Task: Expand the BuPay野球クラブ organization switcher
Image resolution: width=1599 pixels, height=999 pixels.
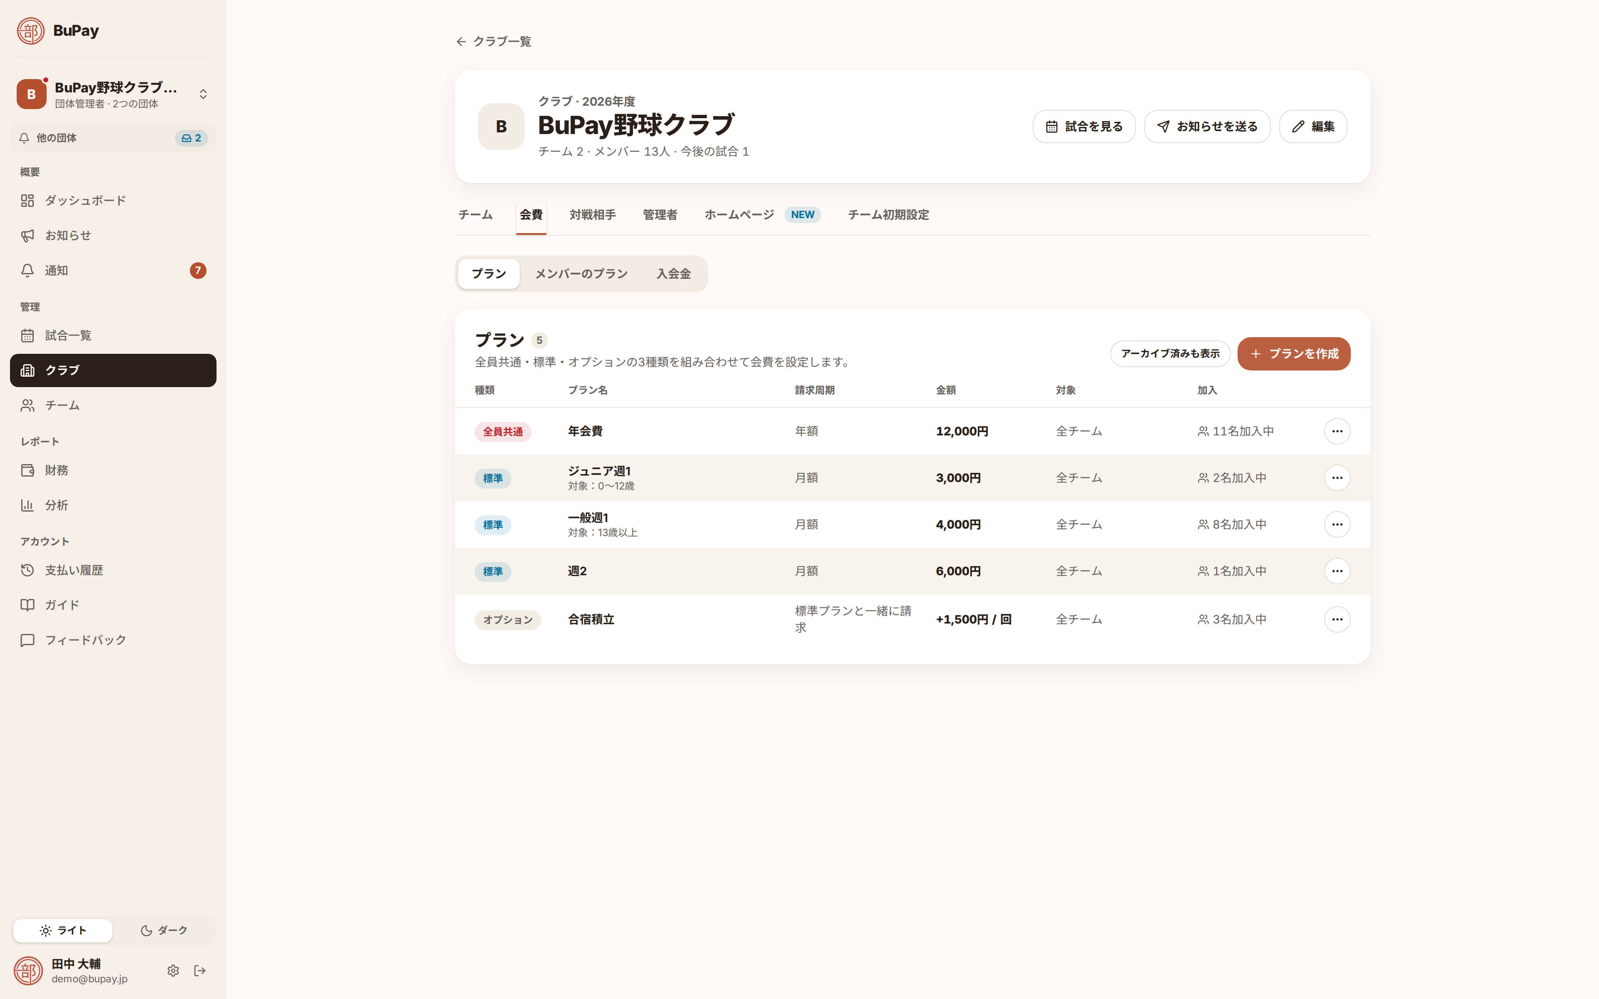Action: 113,94
